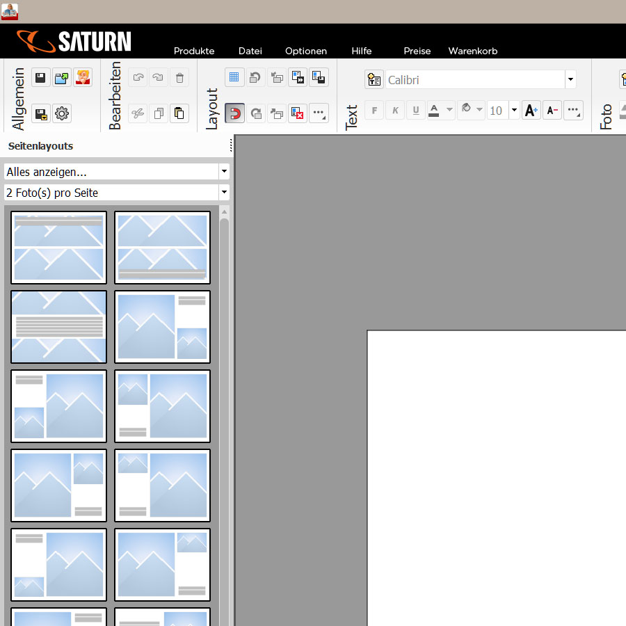Click the Warenkorb link

(x=472, y=51)
